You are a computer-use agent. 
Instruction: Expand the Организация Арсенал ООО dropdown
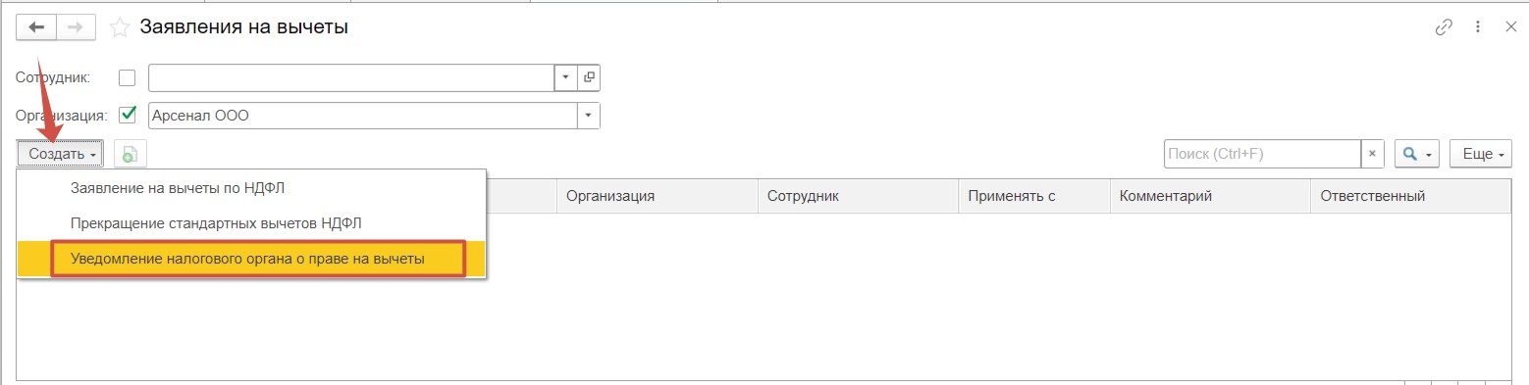pos(588,116)
